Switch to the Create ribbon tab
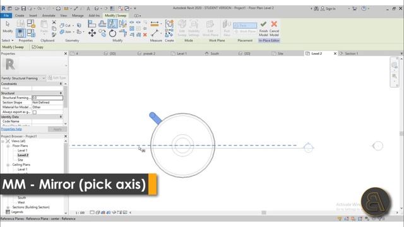The height and width of the screenshot is (227, 404). coord(20,16)
